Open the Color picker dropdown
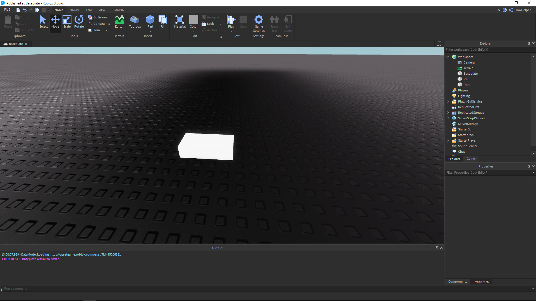 click(193, 31)
